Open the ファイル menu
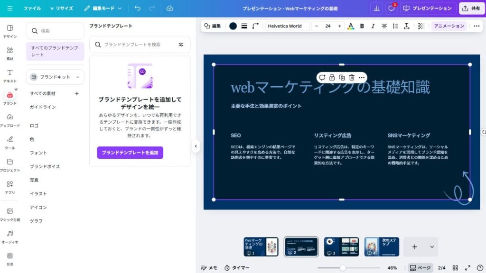This screenshot has height=273, width=486. pyautogui.click(x=32, y=9)
